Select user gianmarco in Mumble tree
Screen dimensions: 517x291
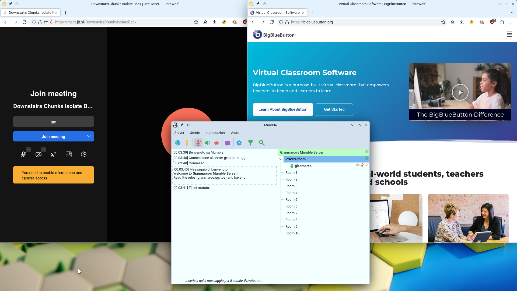coord(303,166)
